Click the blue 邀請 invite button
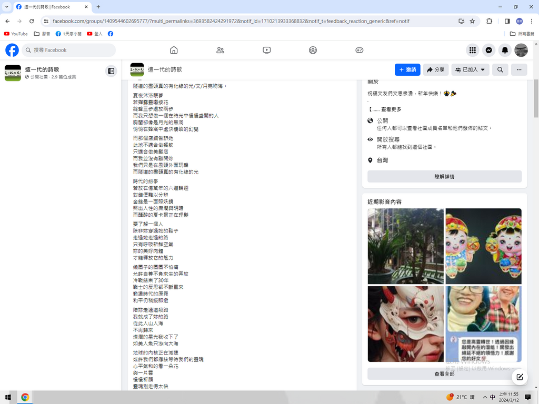This screenshot has width=539, height=404. pos(407,69)
